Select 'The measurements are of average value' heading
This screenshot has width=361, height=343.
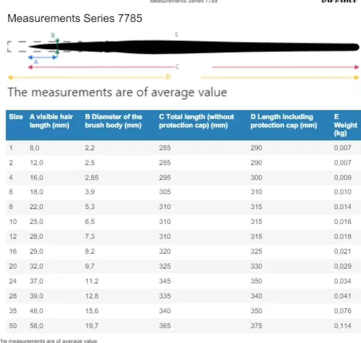coord(117,93)
